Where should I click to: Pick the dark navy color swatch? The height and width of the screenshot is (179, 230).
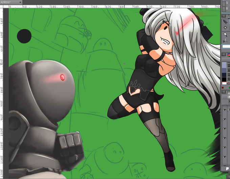(x=224, y=75)
